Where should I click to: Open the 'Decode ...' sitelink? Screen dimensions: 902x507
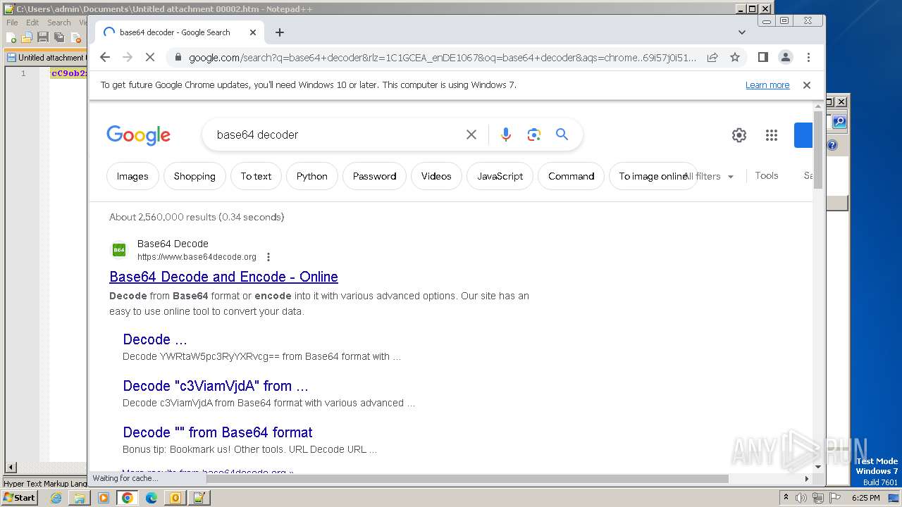(x=155, y=339)
